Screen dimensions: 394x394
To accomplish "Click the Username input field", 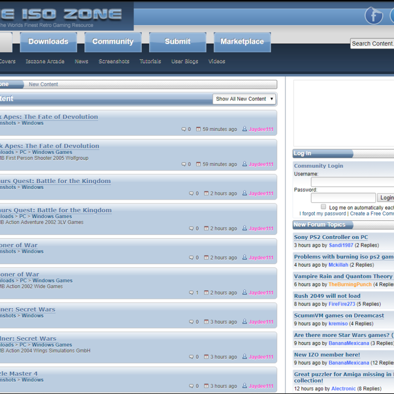I will (x=353, y=182).
